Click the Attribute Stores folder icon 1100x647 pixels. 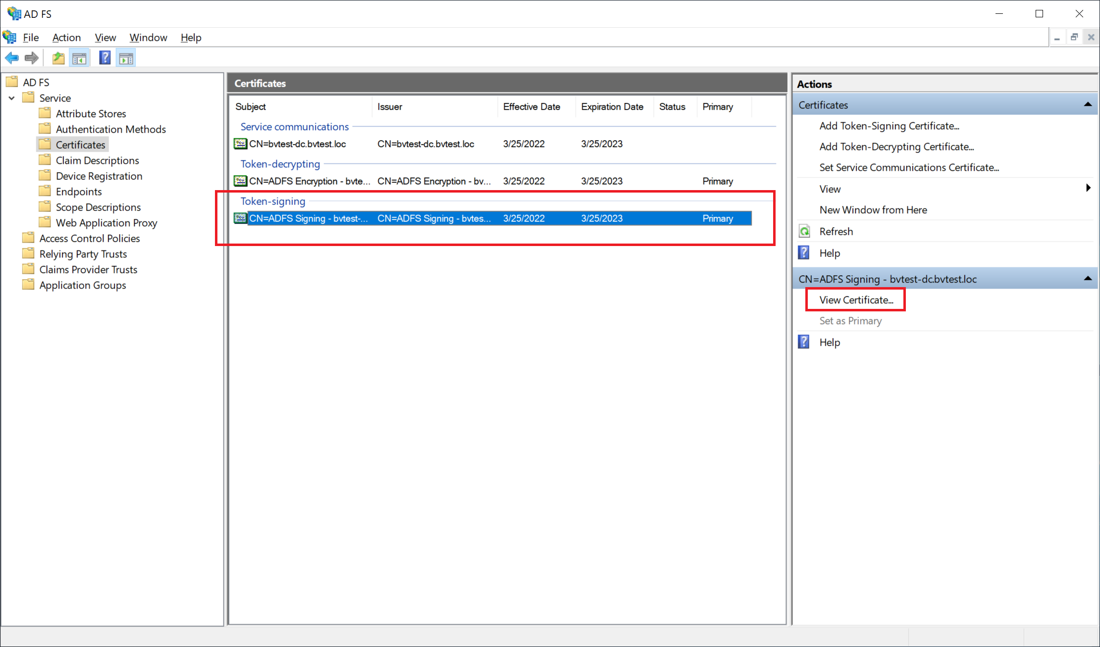tap(45, 113)
